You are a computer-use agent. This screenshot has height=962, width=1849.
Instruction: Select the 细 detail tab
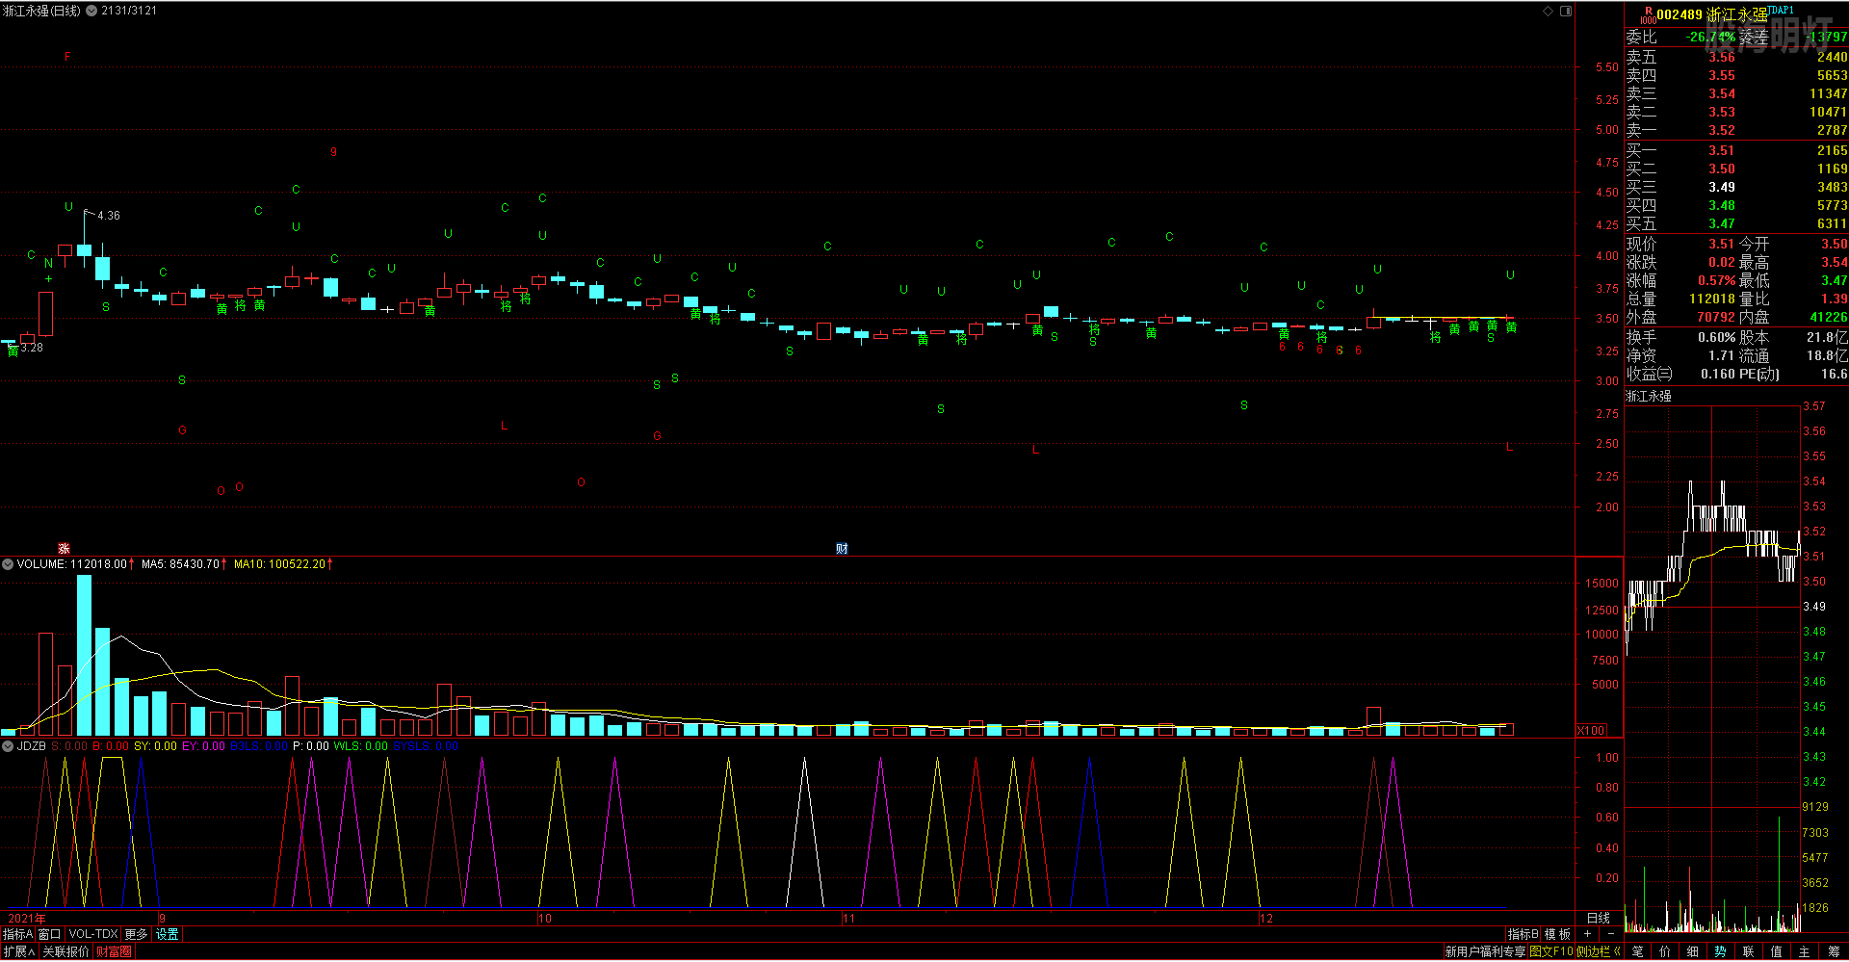click(1693, 951)
